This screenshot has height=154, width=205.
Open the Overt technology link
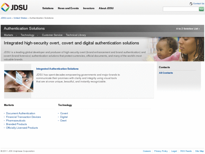(x=63, y=121)
